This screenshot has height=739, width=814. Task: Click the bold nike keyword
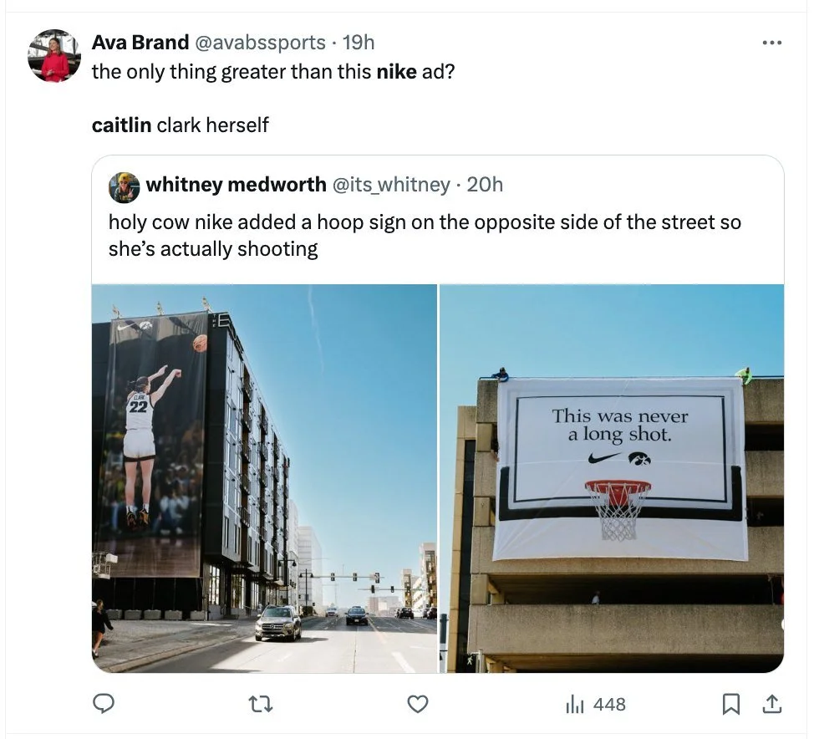[x=397, y=72]
